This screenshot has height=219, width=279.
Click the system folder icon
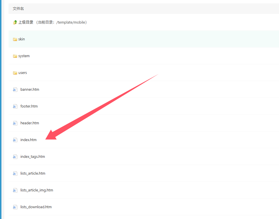click(x=15, y=56)
